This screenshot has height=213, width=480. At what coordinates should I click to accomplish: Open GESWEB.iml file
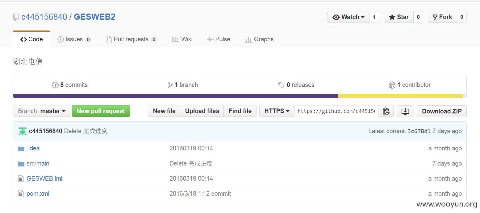(x=44, y=179)
